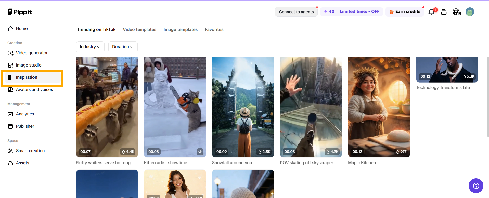
Task: Click 4.9K usage badge on skating video
Action: [x=332, y=152]
